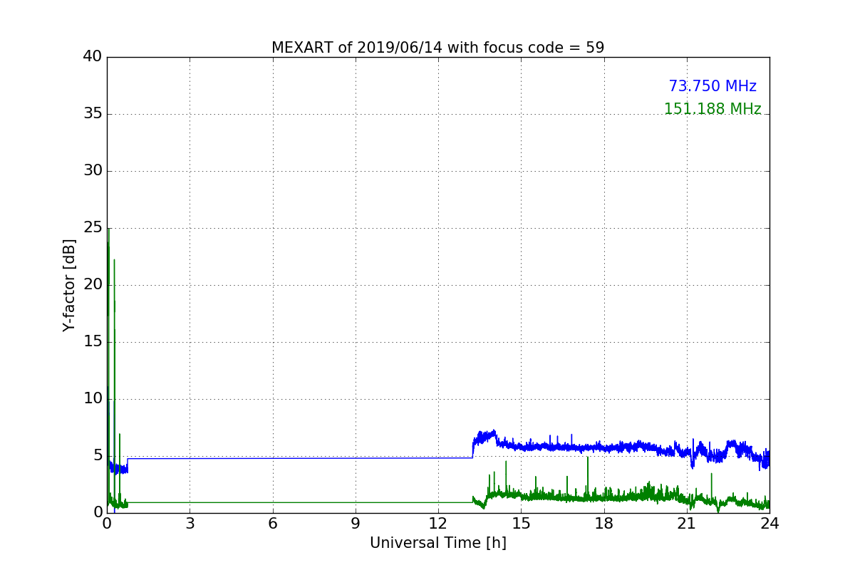Click the x-axis tick label 9
This screenshot has height=570, width=855.
pos(356,524)
